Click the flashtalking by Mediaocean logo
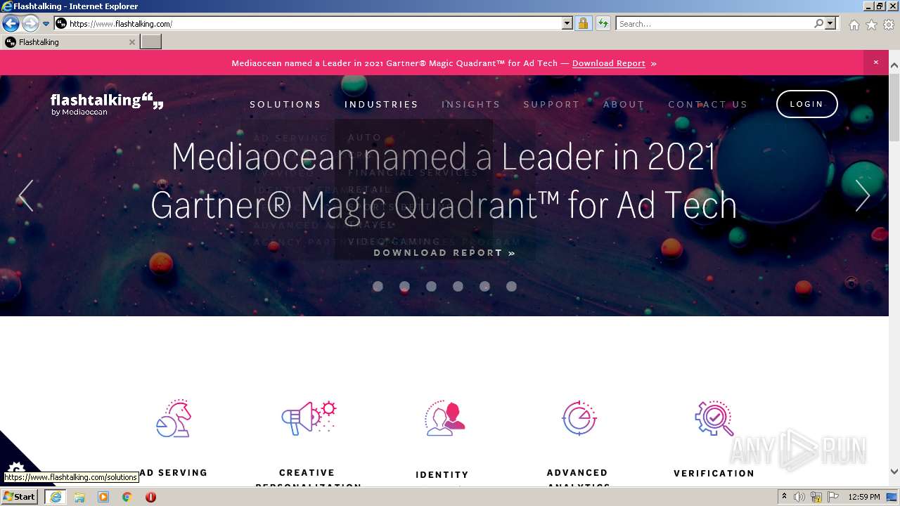Viewport: 900px width, 506px height. point(107,104)
